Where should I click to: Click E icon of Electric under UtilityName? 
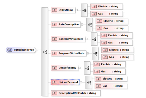pos(94,7)
